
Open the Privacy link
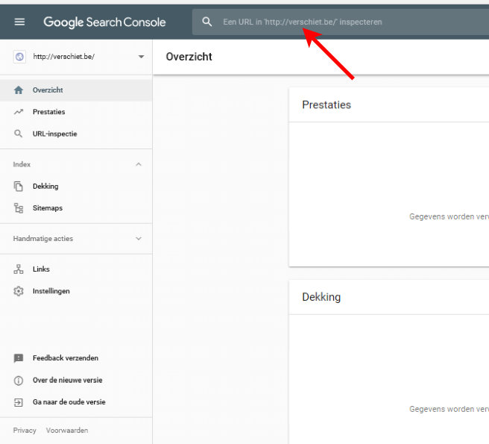[25, 431]
